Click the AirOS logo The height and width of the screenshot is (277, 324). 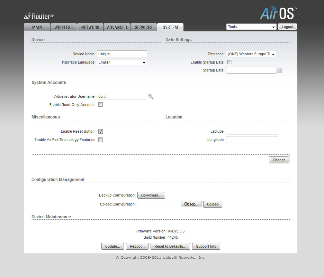click(278, 13)
